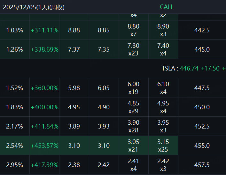Select the CALL column header
Image resolution: width=226 pixels, height=175 pixels.
click(167, 7)
